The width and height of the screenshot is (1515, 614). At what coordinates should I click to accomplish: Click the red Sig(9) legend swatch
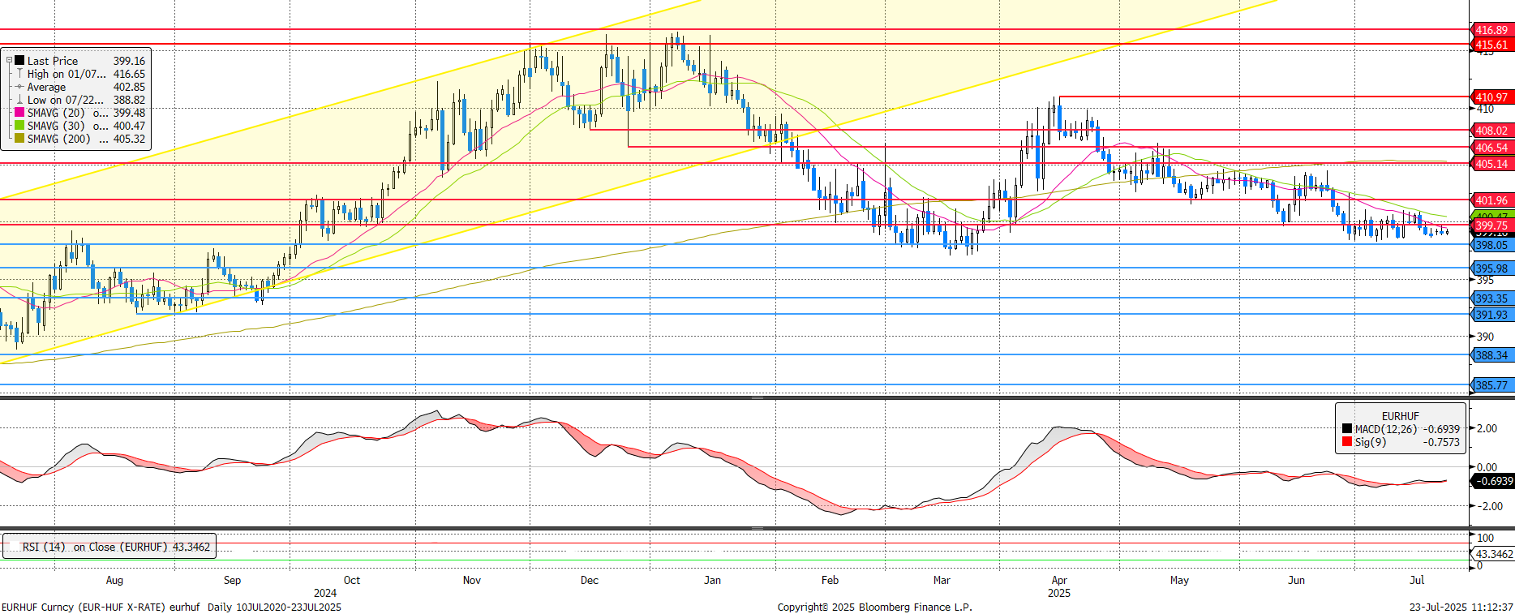[x=1347, y=442]
